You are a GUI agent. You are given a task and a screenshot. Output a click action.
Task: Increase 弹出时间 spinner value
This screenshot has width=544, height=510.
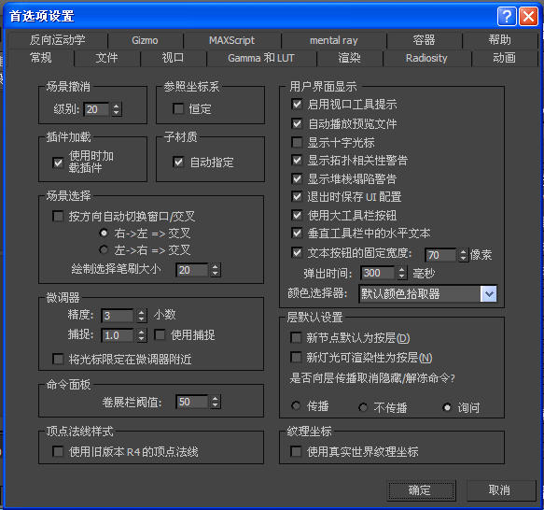[401, 270]
